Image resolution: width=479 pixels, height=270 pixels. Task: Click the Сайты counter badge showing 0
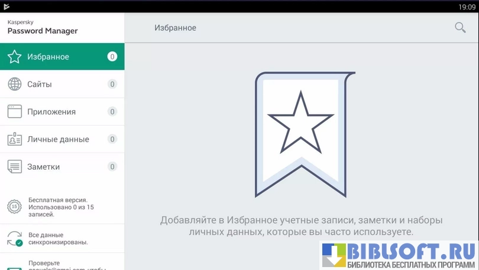pyautogui.click(x=112, y=84)
